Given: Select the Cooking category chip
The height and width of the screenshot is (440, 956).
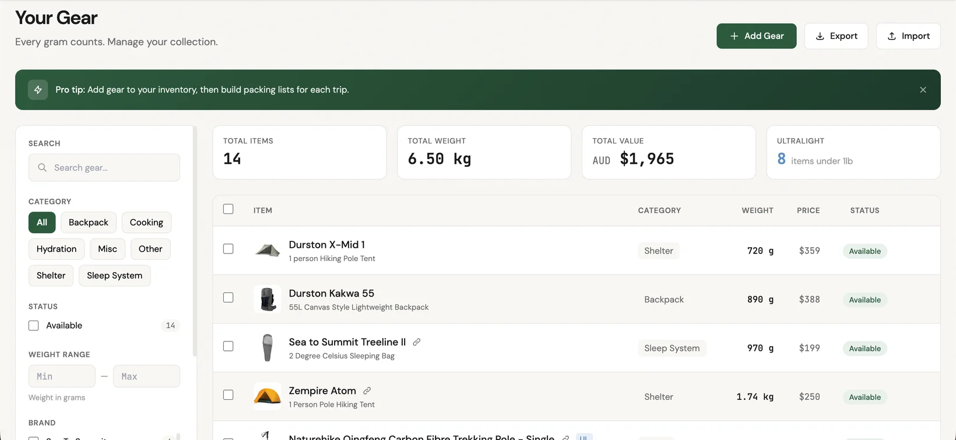Looking at the screenshot, I should coord(146,223).
